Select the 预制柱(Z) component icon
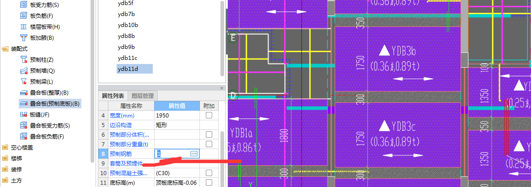The height and width of the screenshot is (187, 531). point(23,60)
